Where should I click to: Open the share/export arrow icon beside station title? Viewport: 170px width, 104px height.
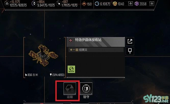click(130, 41)
